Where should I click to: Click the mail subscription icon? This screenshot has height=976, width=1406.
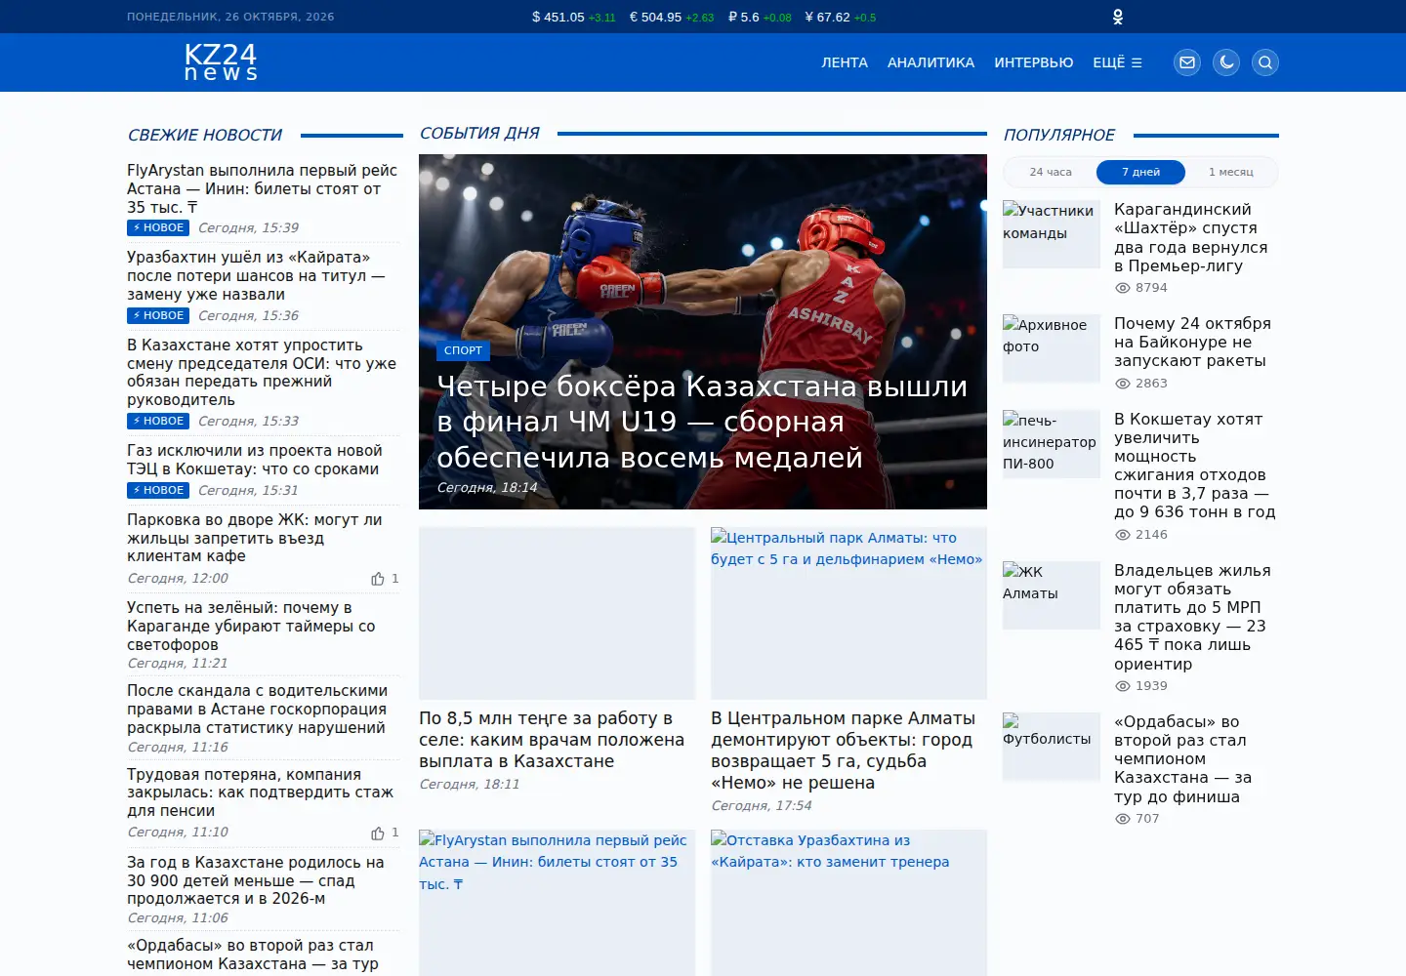point(1187,62)
